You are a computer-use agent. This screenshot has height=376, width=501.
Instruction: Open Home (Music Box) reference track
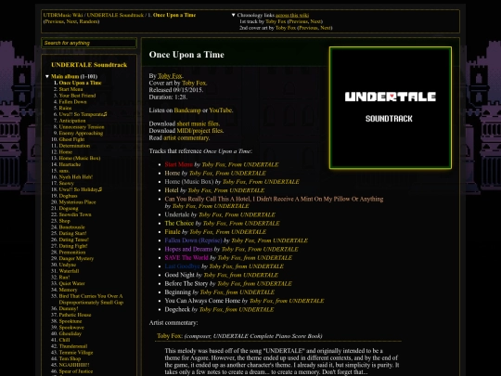point(189,182)
